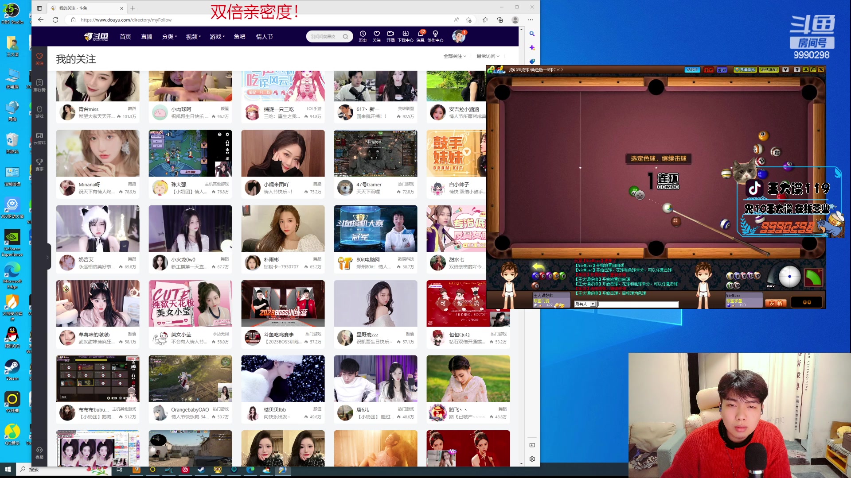Viewport: 851px width, 478px height.
Task: Click the browser refresh button
Action: [55, 20]
